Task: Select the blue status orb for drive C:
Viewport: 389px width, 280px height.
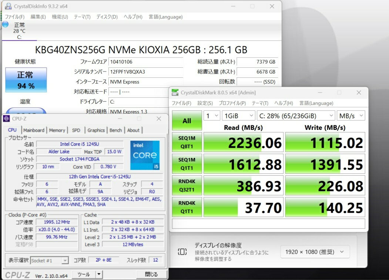Action: [x=5, y=24]
